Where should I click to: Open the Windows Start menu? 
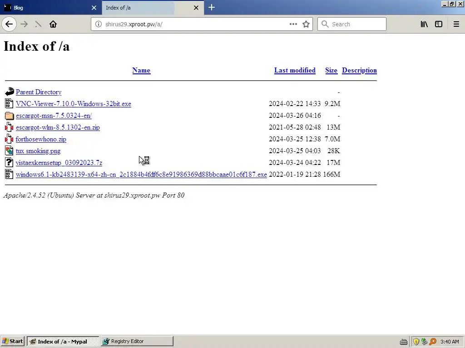(x=12, y=341)
